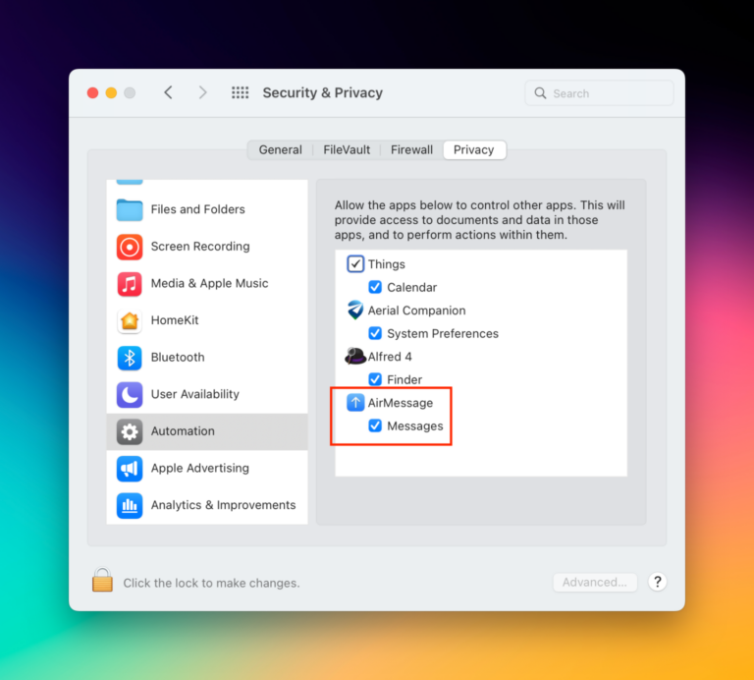
Task: Select HomeKit label in sidebar
Action: point(175,320)
